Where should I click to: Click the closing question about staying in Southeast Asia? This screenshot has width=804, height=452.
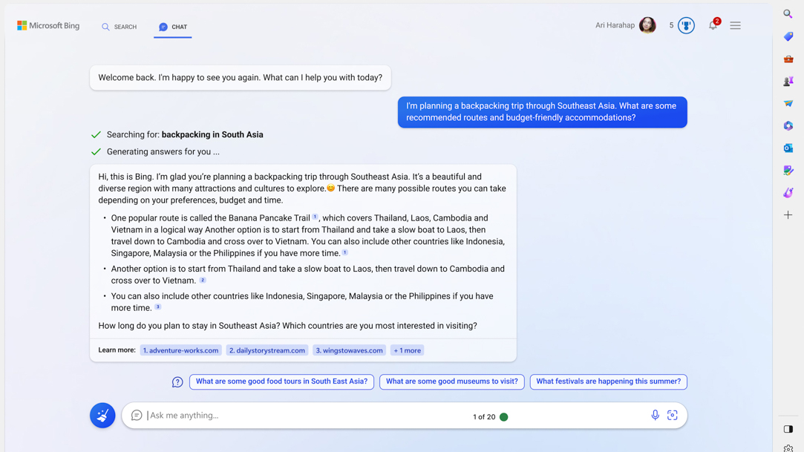[287, 325]
